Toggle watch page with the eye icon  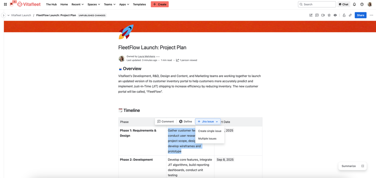click(335, 15)
